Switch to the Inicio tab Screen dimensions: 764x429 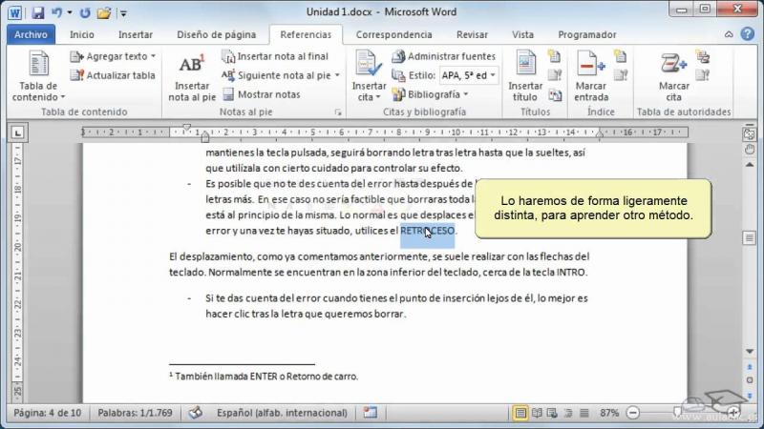click(x=82, y=34)
